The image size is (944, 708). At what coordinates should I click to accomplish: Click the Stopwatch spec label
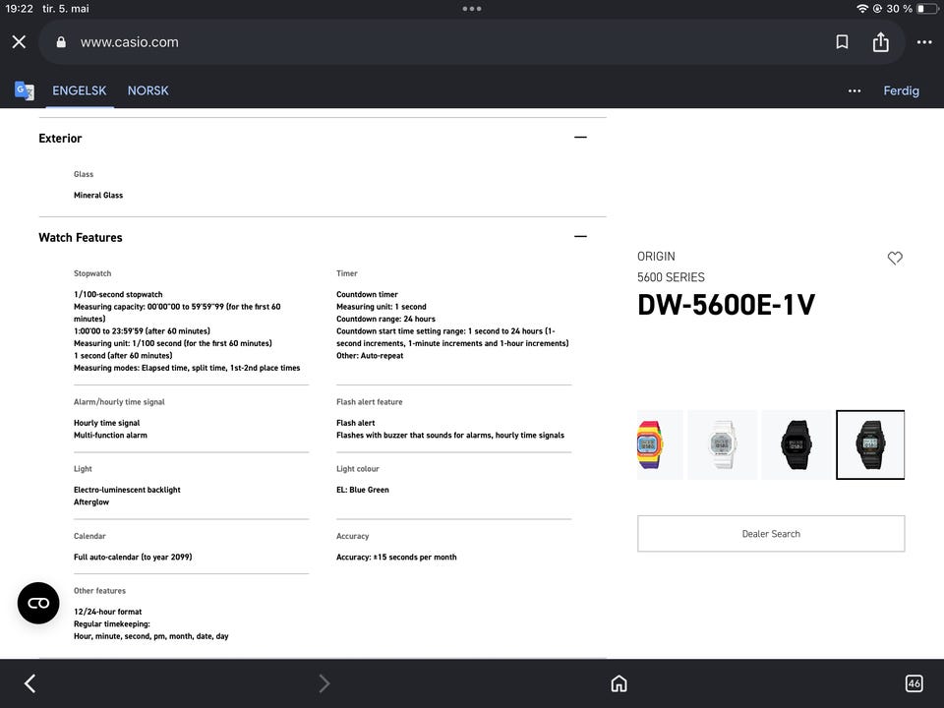(92, 273)
